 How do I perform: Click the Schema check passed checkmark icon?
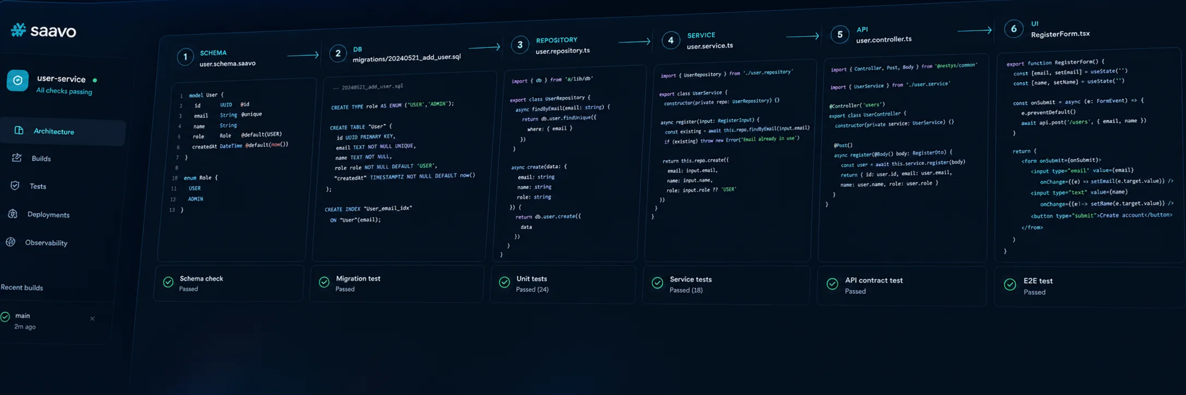coord(168,282)
